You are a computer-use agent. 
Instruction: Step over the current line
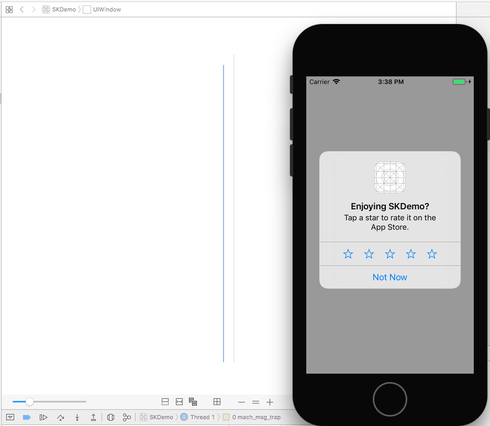pyautogui.click(x=61, y=417)
